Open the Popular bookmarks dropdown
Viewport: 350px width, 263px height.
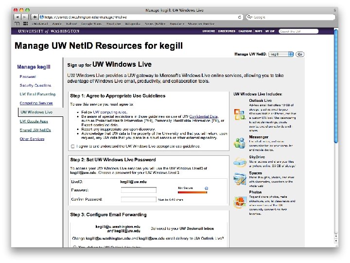pos(177,24)
